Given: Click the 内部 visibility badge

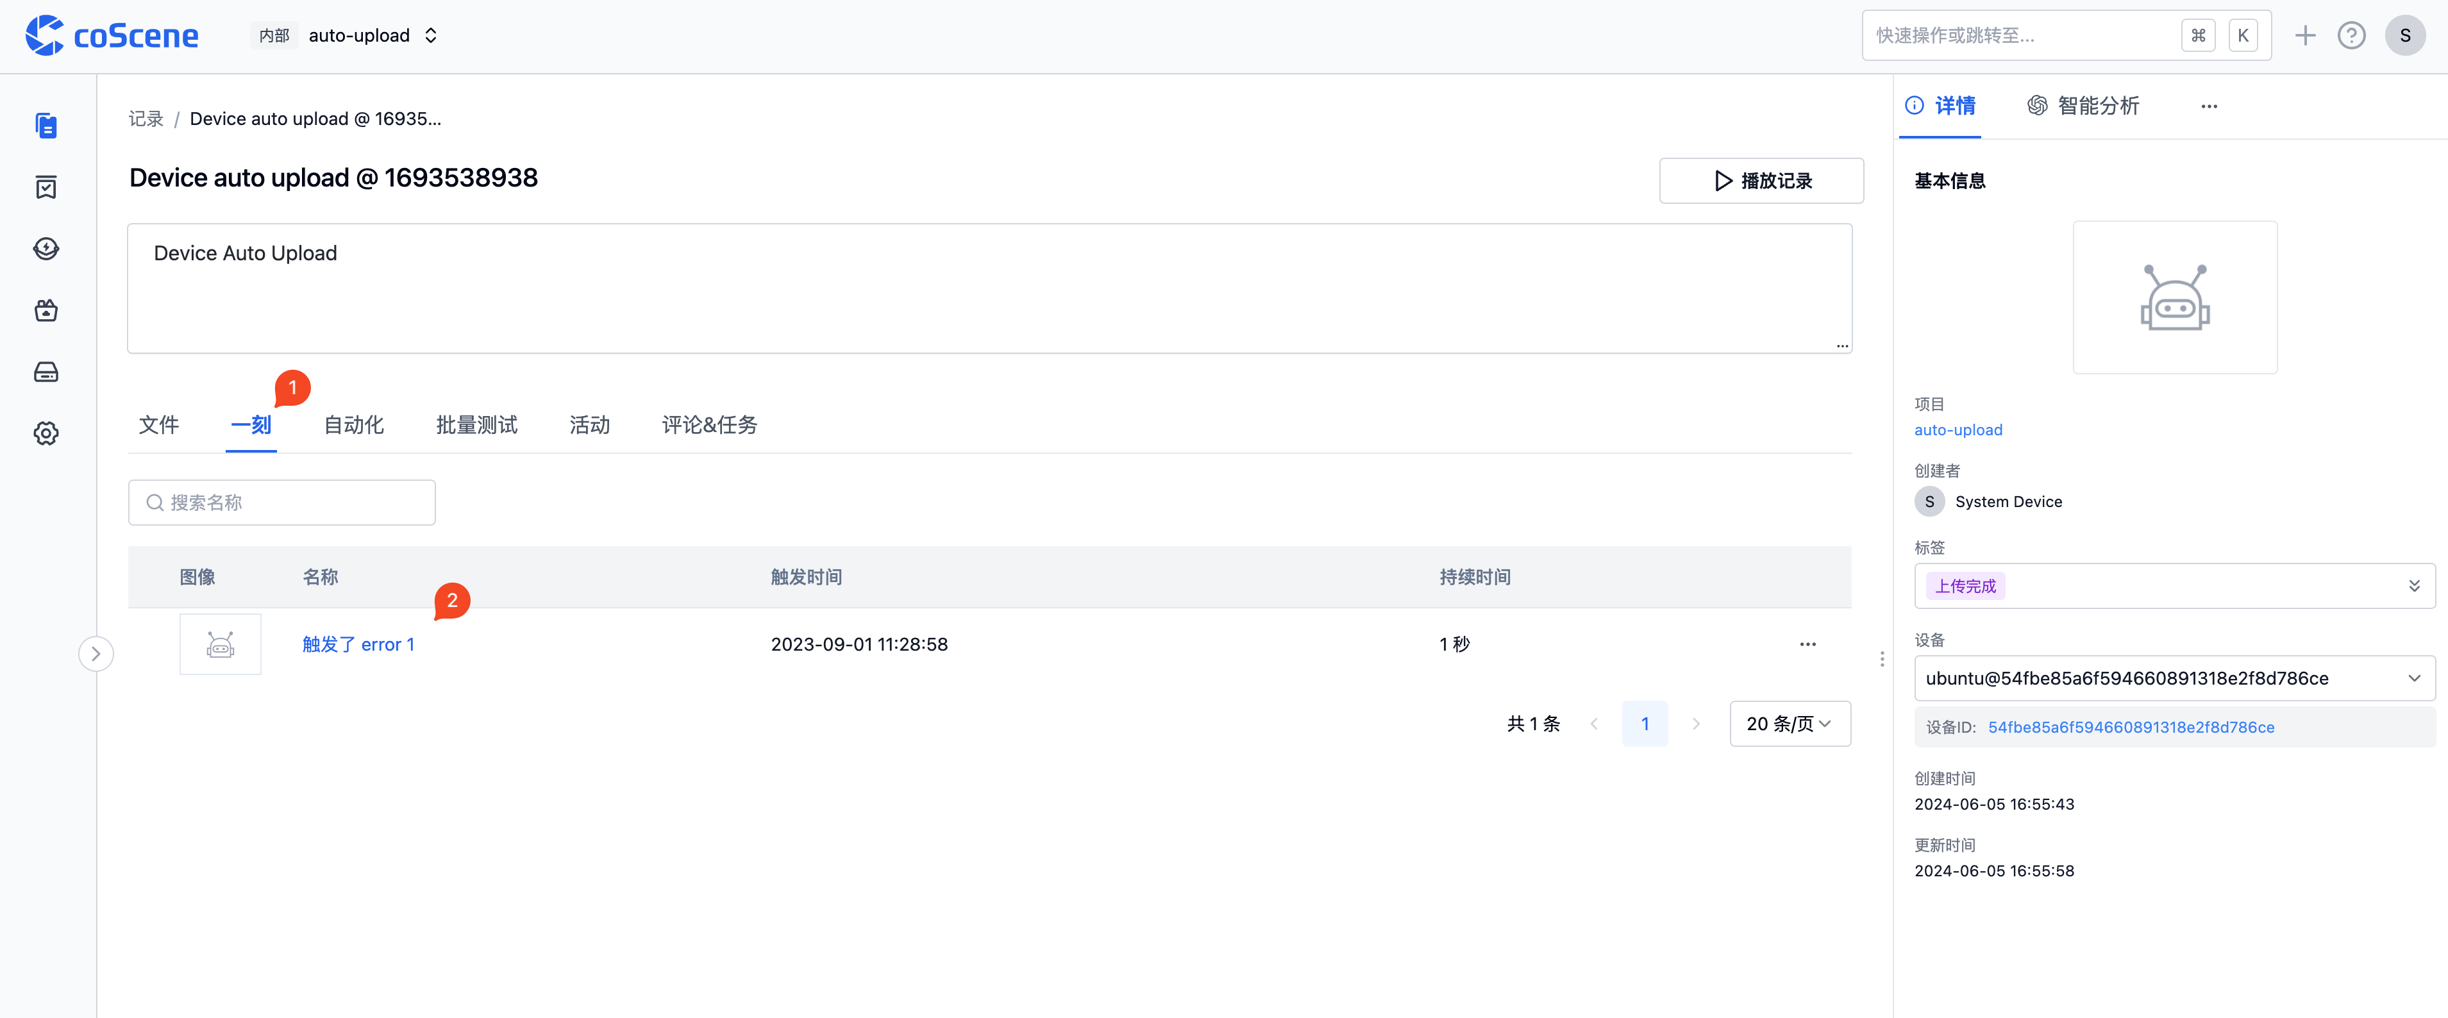Looking at the screenshot, I should [x=274, y=35].
